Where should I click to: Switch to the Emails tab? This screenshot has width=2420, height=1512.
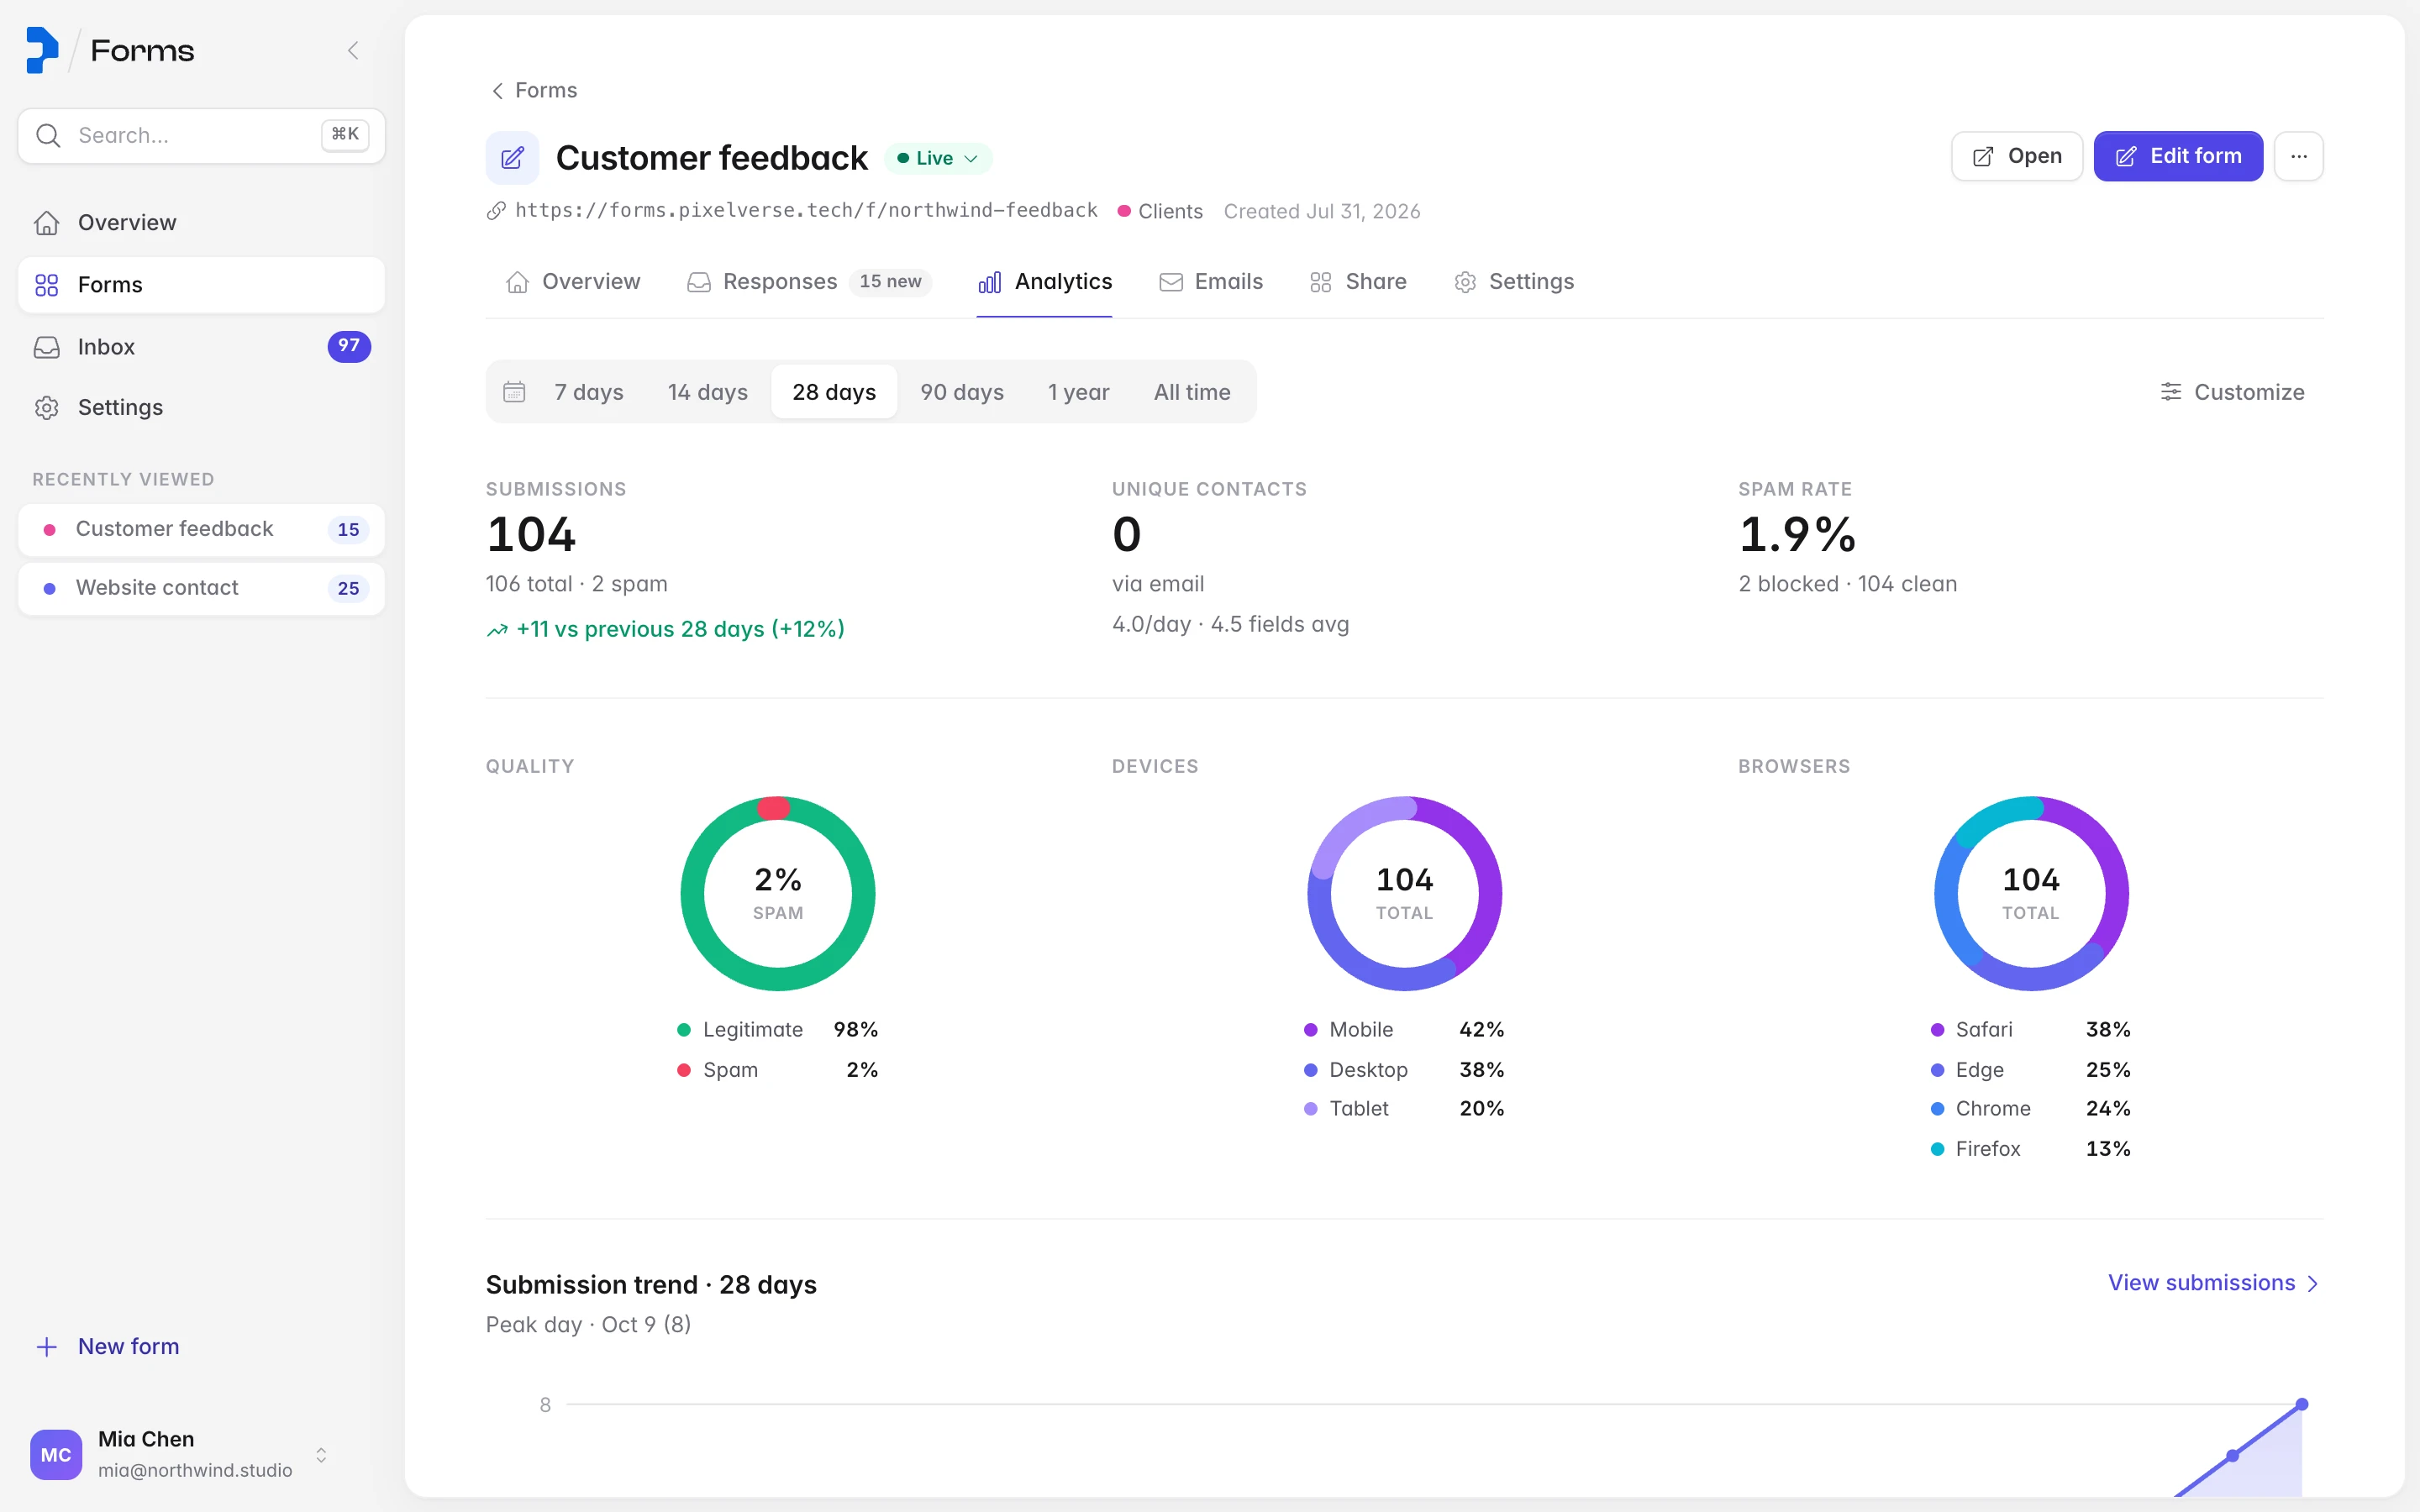[1211, 282]
